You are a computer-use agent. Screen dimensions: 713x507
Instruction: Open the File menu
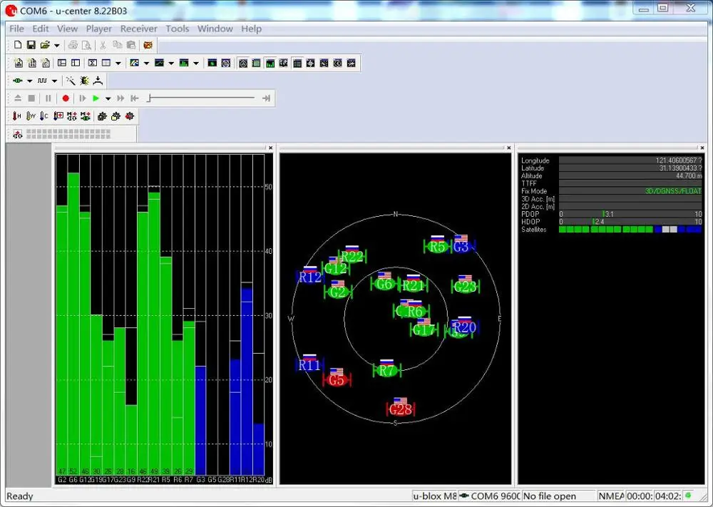click(16, 29)
